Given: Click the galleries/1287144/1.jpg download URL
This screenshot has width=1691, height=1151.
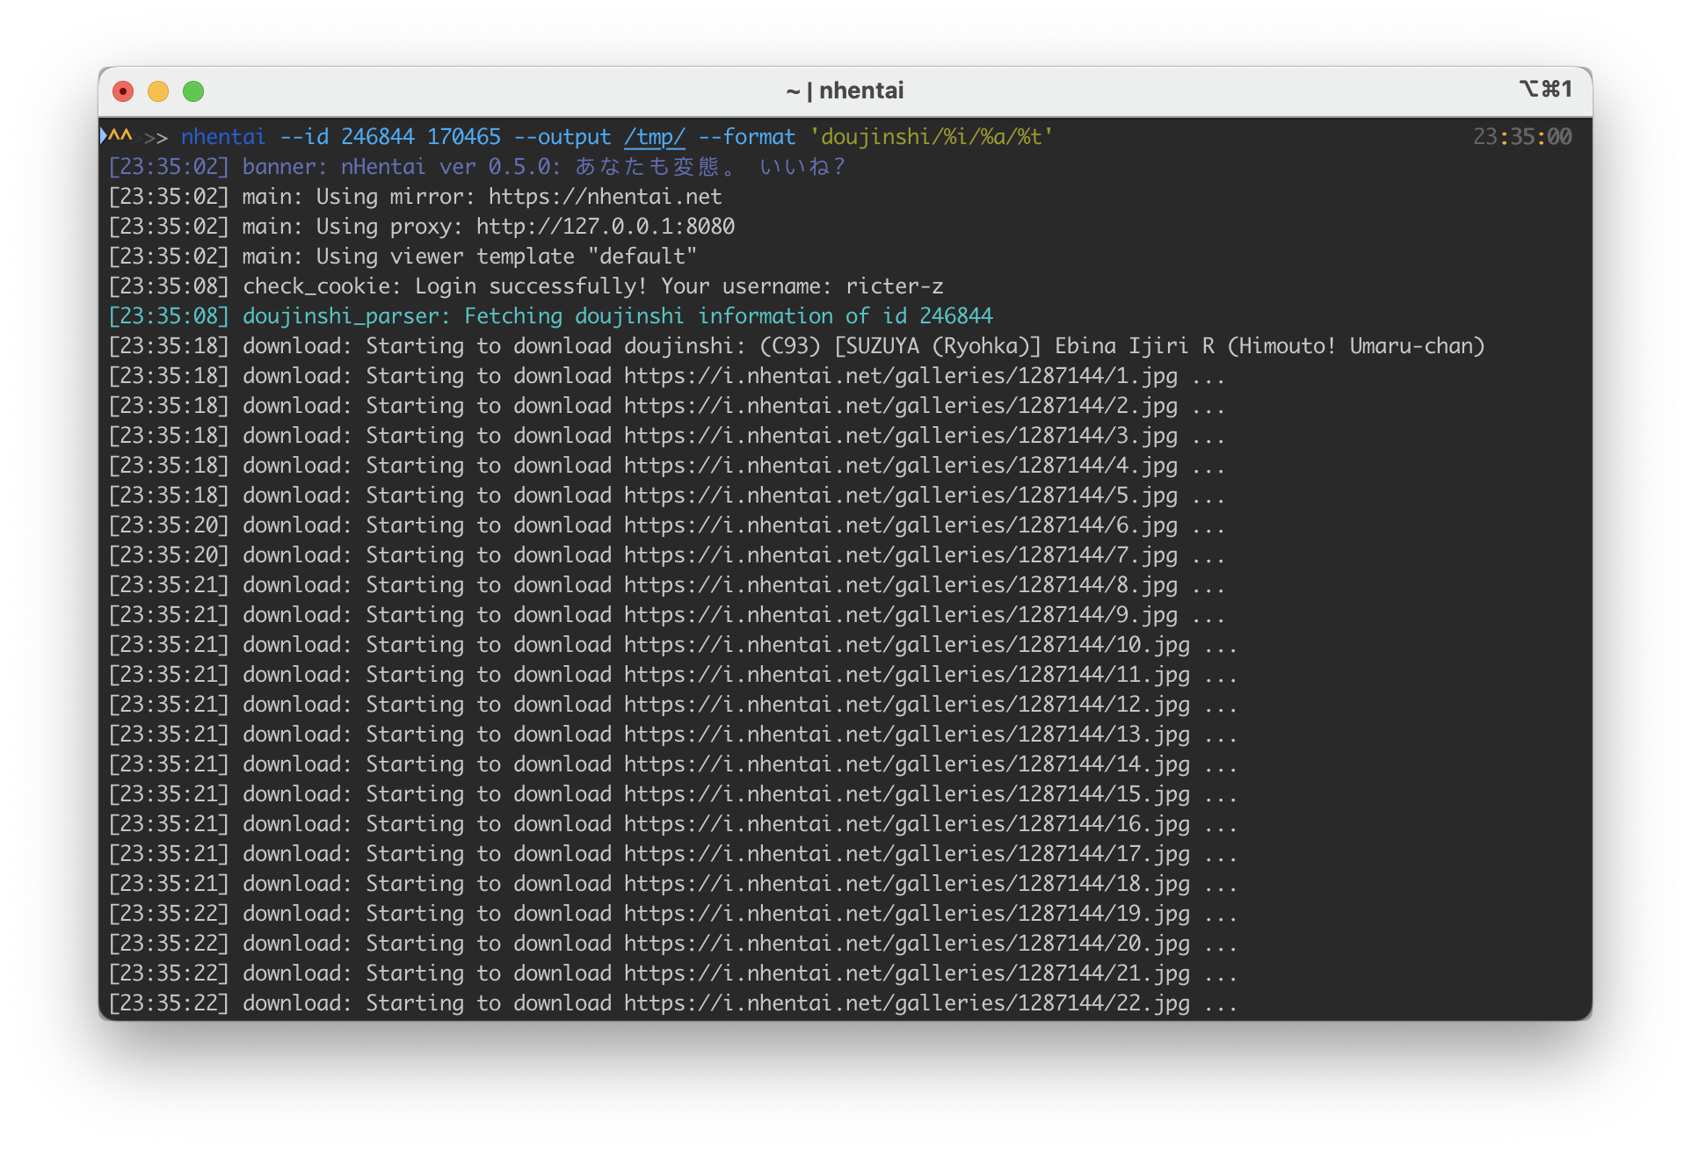Looking at the screenshot, I should click(x=900, y=376).
